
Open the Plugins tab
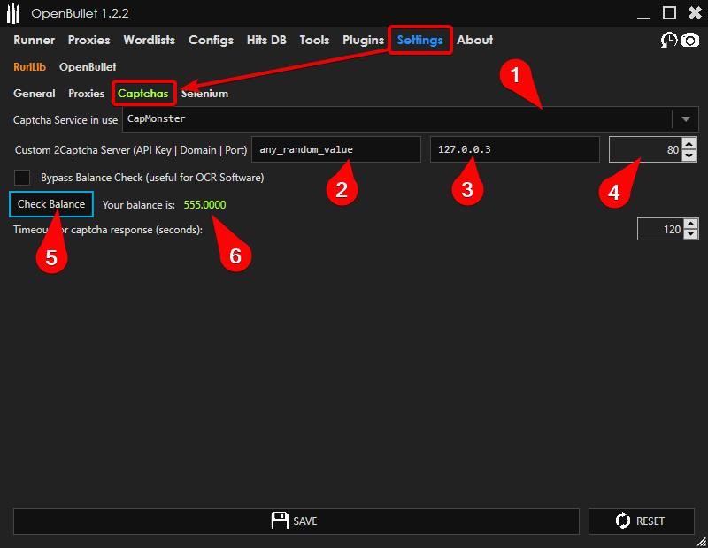(x=363, y=40)
